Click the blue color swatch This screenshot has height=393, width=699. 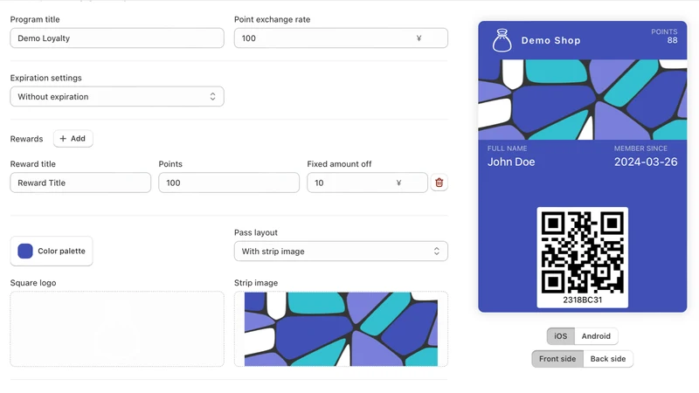coord(25,252)
